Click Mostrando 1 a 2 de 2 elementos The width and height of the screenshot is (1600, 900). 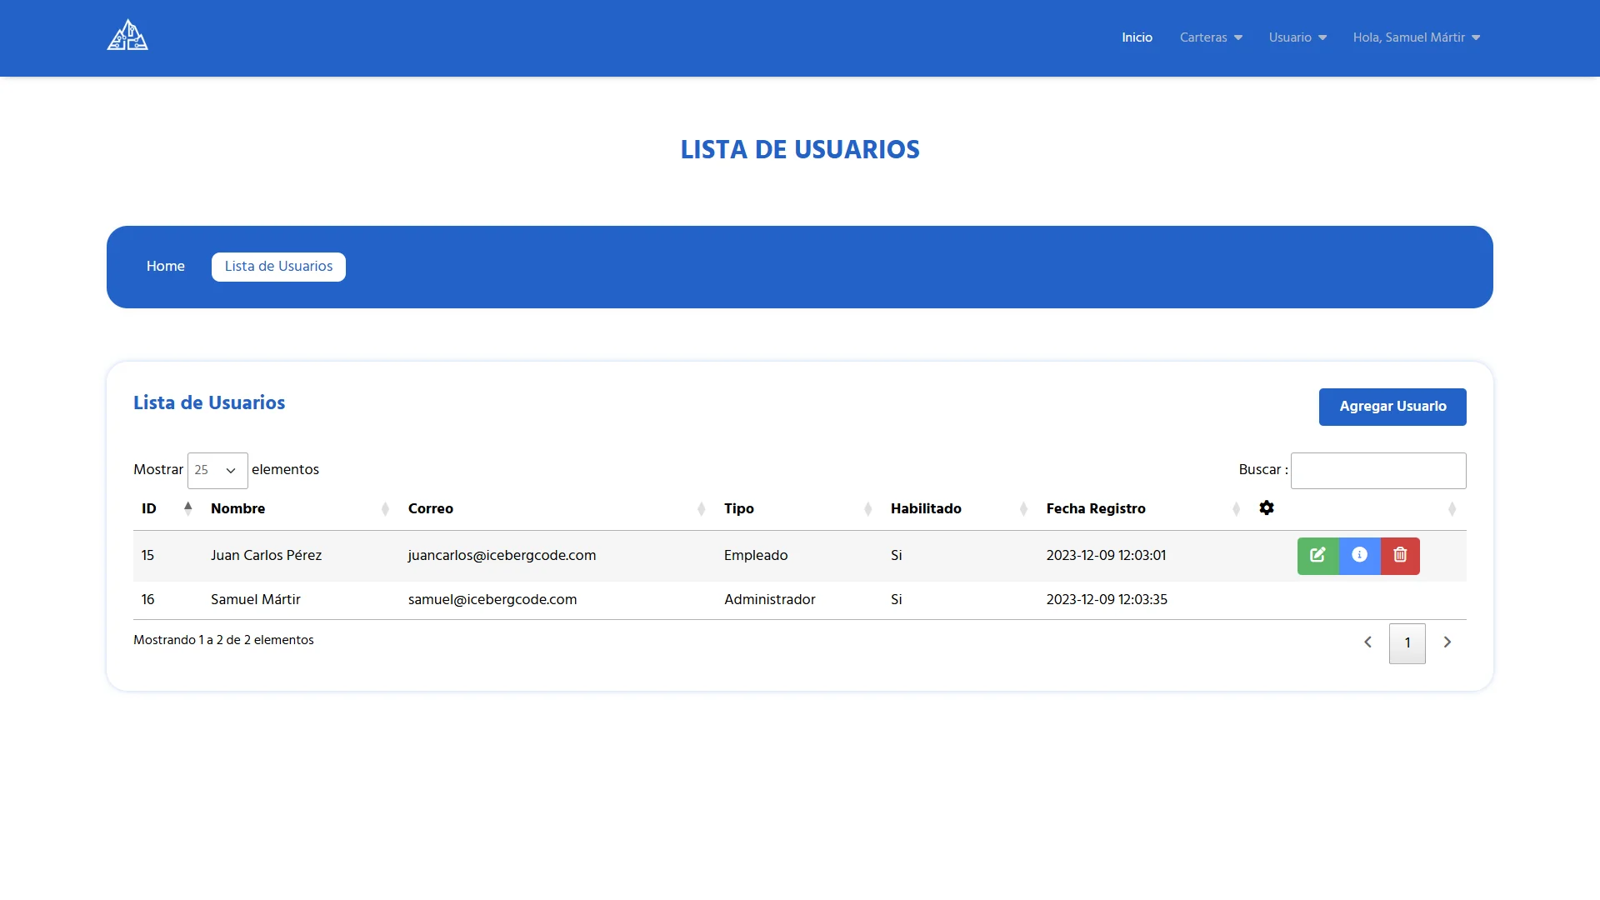pyautogui.click(x=223, y=641)
